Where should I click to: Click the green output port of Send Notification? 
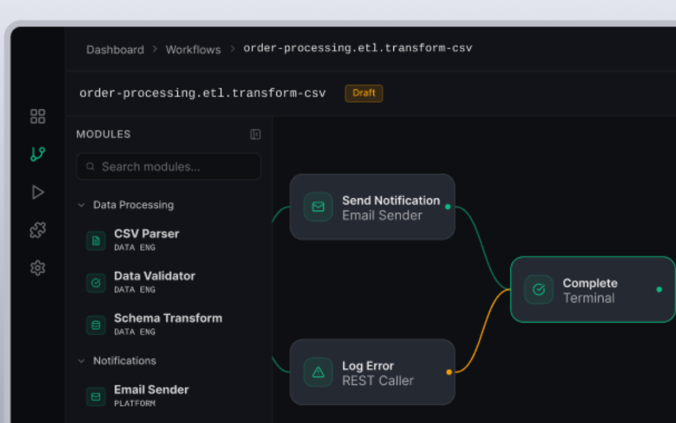(448, 207)
